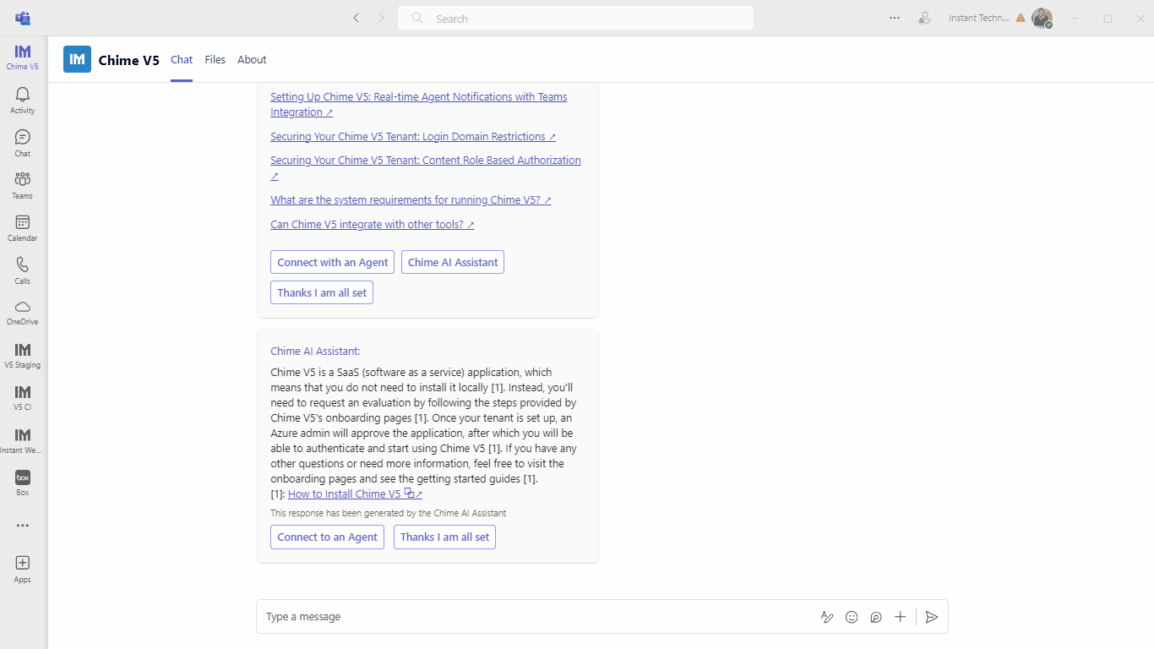Viewport: 1154px width, 649px height.
Task: Switch to the Files tab
Action: coord(215,60)
